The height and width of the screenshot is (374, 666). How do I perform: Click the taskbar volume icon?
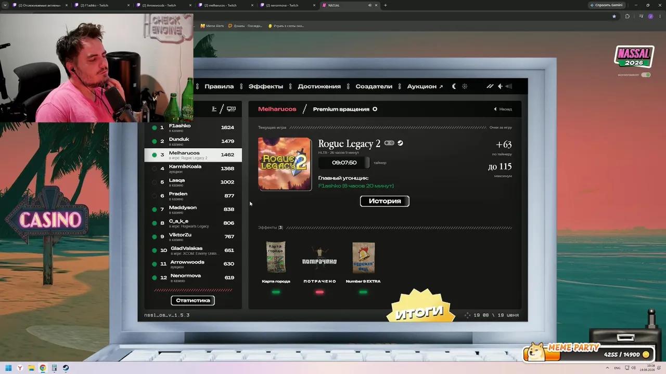point(632,368)
